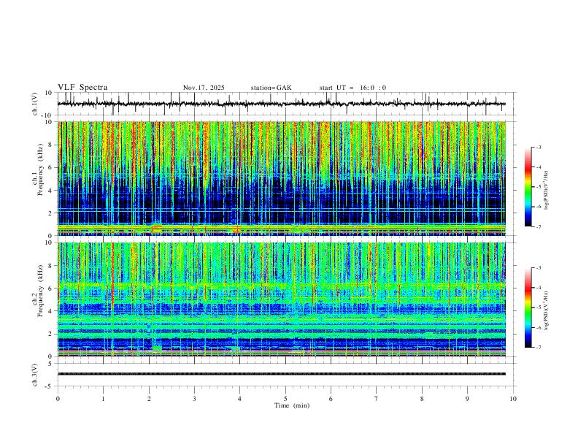Click the ch.2 PSD color scale bar
This screenshot has height=447, width=578.
pos(528,307)
